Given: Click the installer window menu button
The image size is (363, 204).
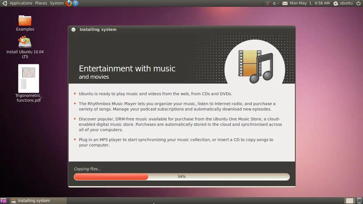Looking at the screenshot, I should click(x=73, y=29).
